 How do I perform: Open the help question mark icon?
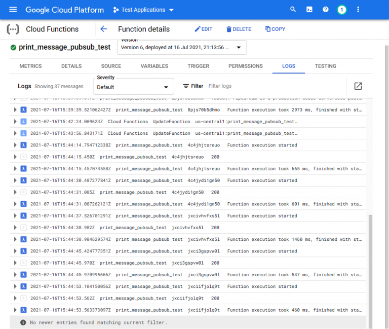click(325, 10)
